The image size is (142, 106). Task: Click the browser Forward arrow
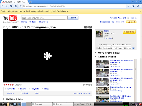coord(6,6)
